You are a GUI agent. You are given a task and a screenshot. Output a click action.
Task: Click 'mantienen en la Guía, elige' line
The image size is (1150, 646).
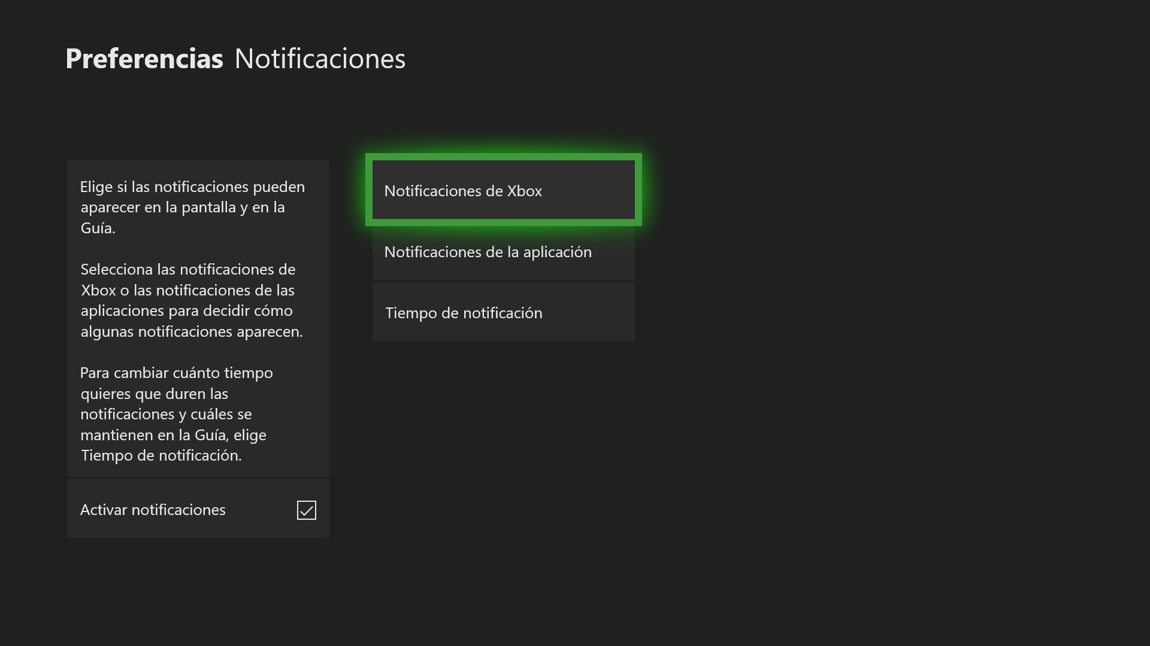(x=173, y=435)
